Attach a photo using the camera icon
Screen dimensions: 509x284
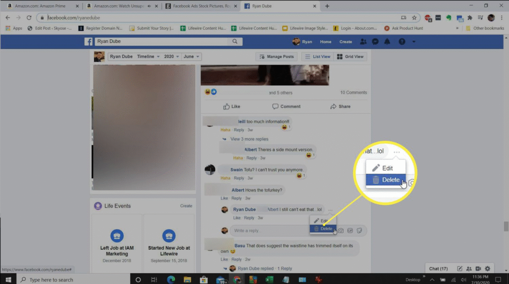click(x=341, y=231)
